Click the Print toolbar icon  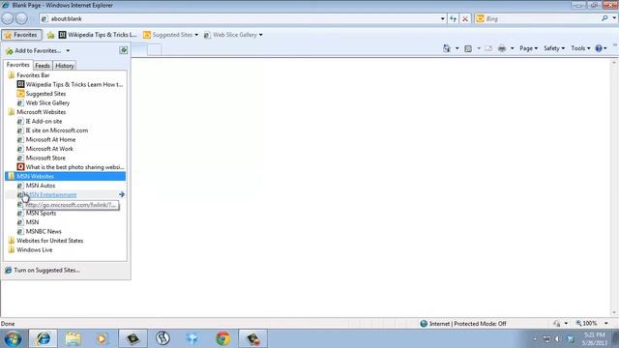click(502, 48)
